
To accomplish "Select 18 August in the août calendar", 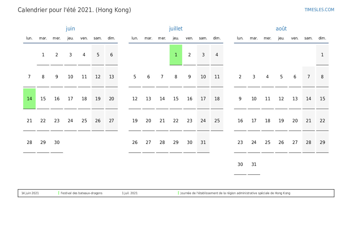I will pyautogui.click(x=268, y=120).
